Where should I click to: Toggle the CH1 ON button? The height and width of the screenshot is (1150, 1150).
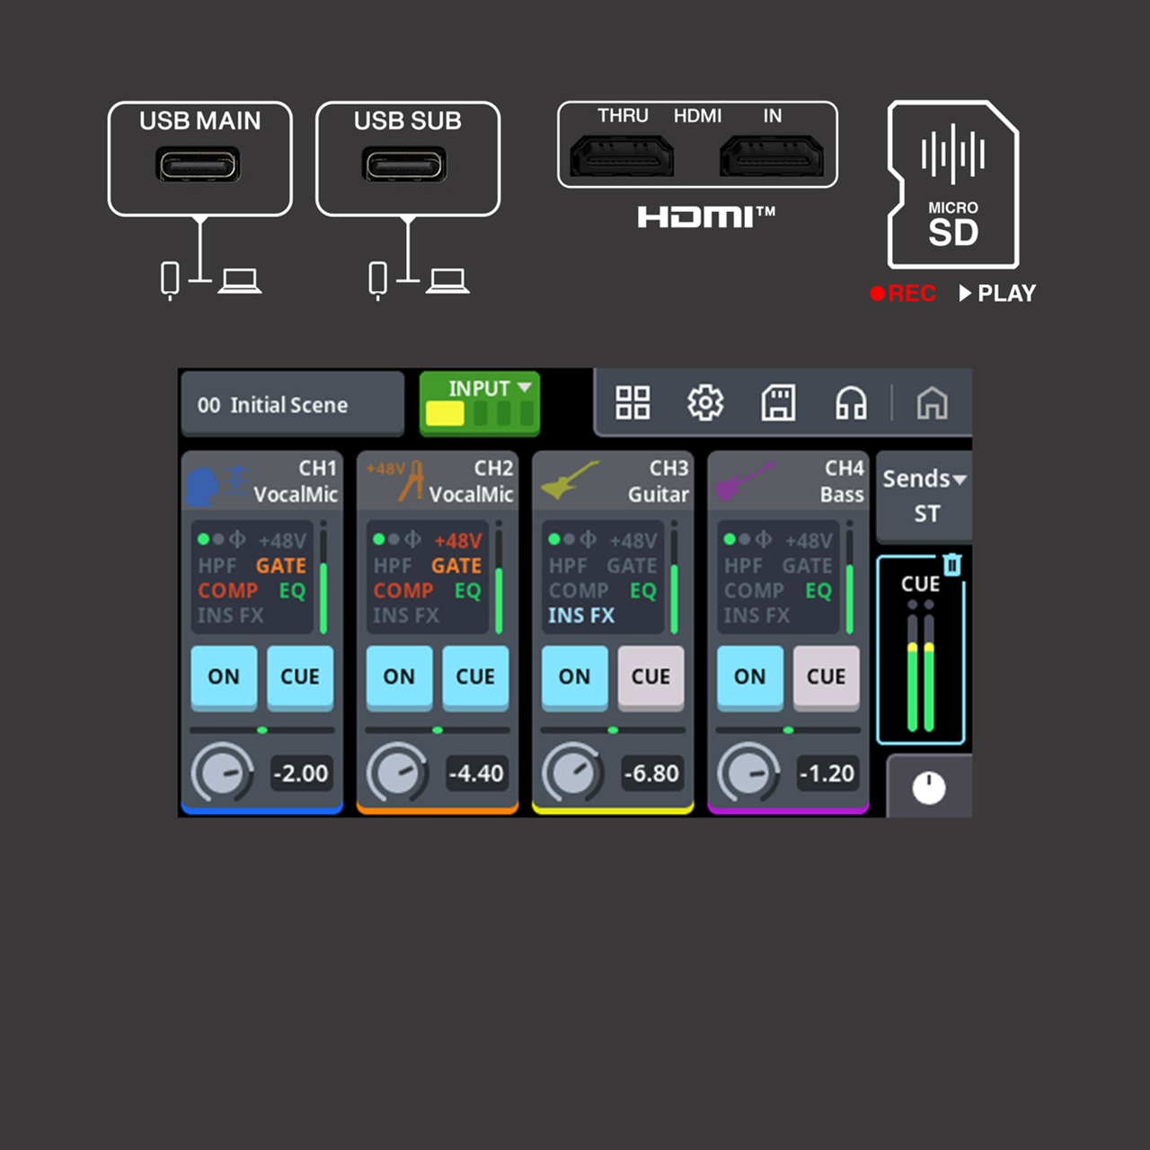[224, 677]
